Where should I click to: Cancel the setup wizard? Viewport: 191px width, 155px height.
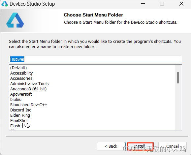[173, 146]
